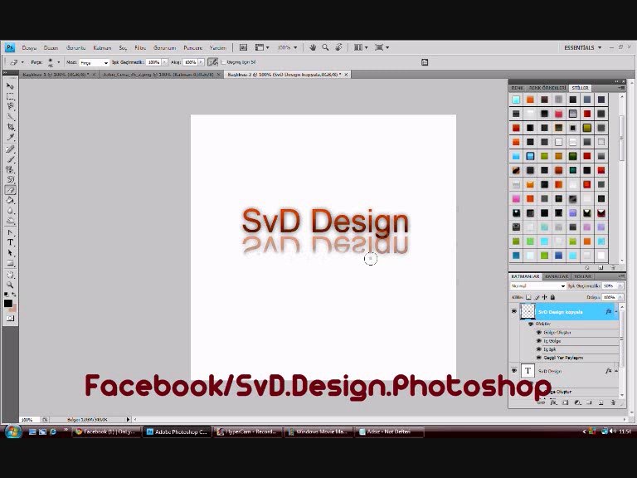The image size is (637, 478).
Task: Select the Zoom tool in the toolbox
Action: (10, 285)
